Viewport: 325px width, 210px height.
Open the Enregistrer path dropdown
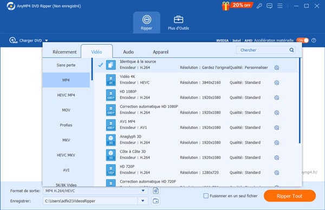coord(143,201)
